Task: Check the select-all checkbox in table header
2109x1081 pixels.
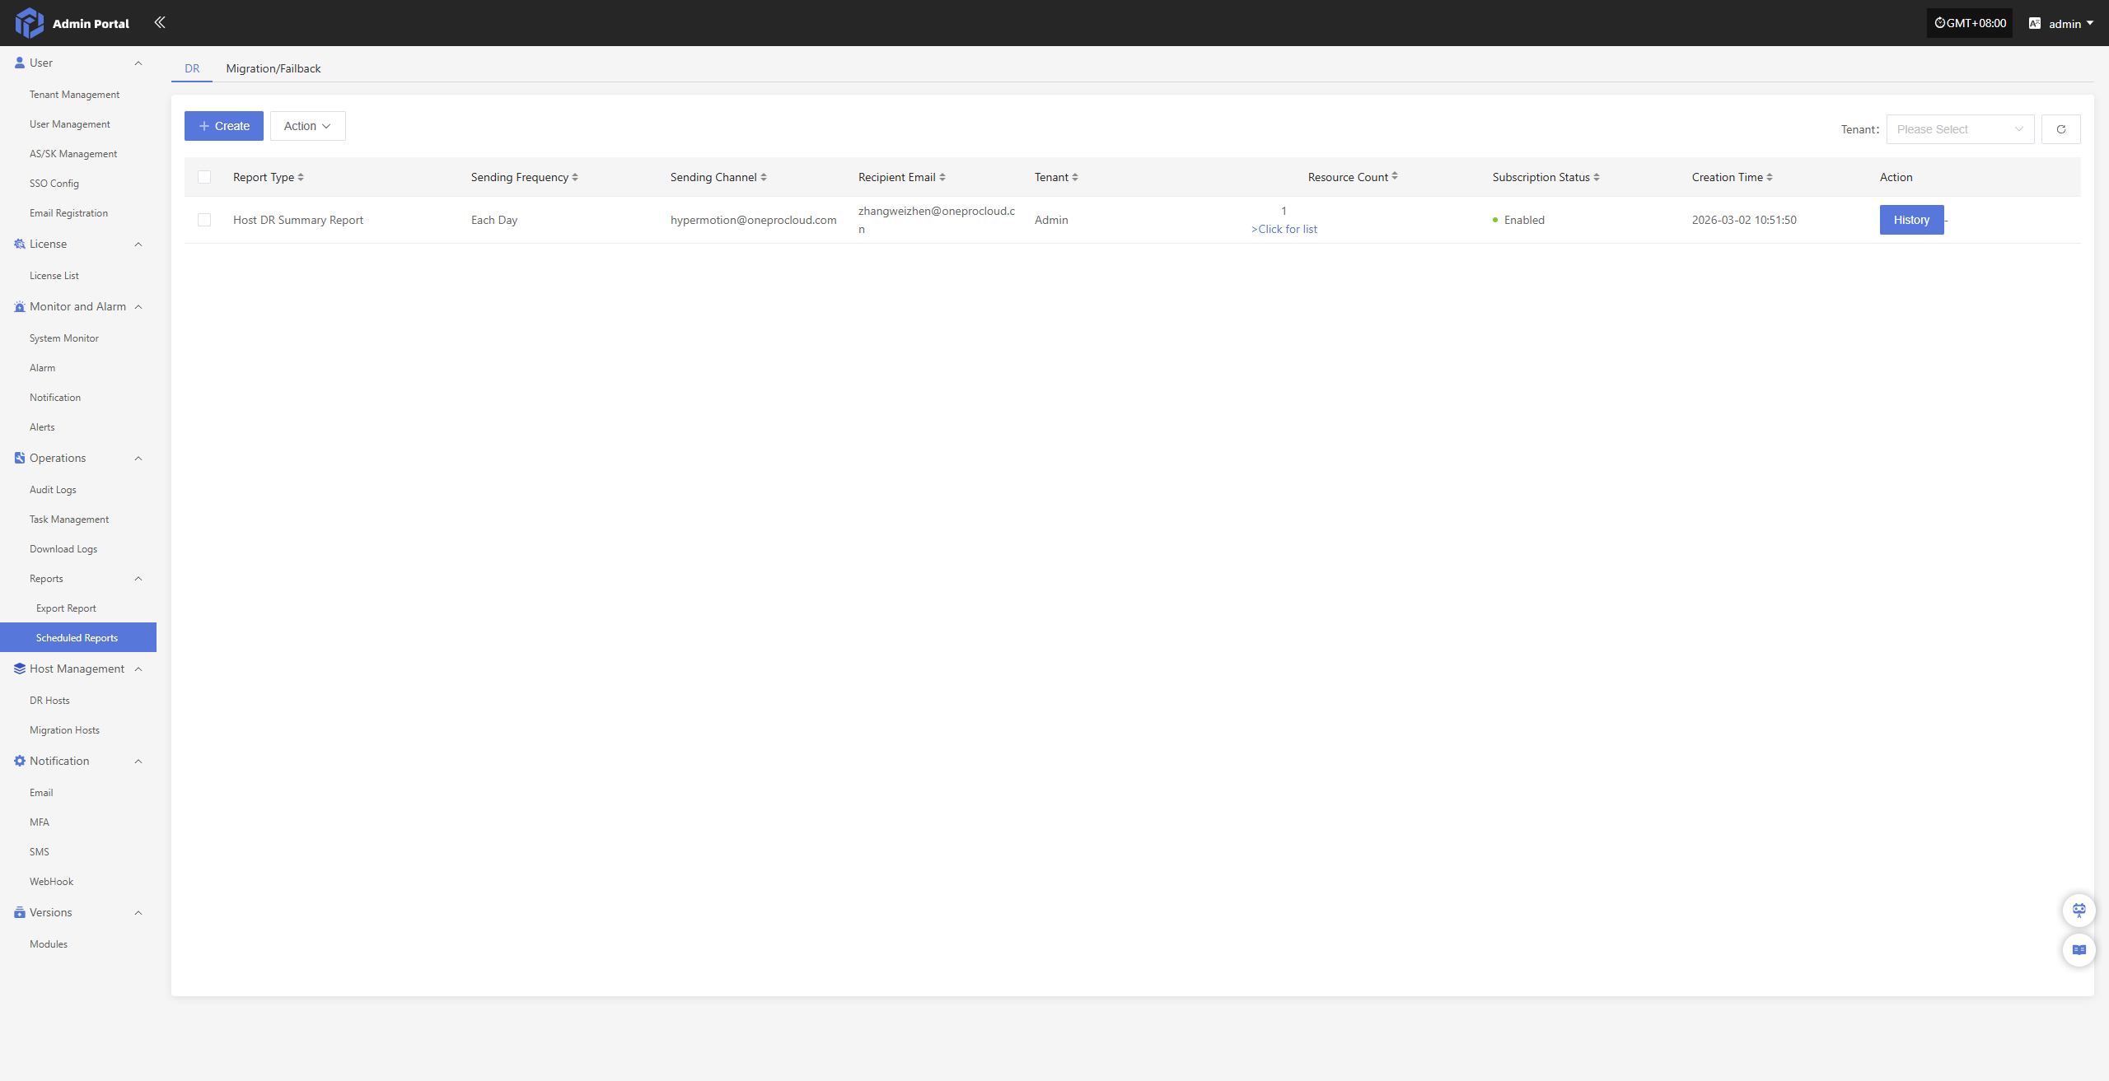Action: point(204,177)
